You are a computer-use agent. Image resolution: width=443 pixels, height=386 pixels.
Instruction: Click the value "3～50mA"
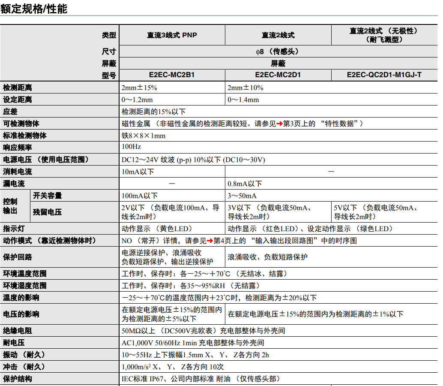pos(242,196)
